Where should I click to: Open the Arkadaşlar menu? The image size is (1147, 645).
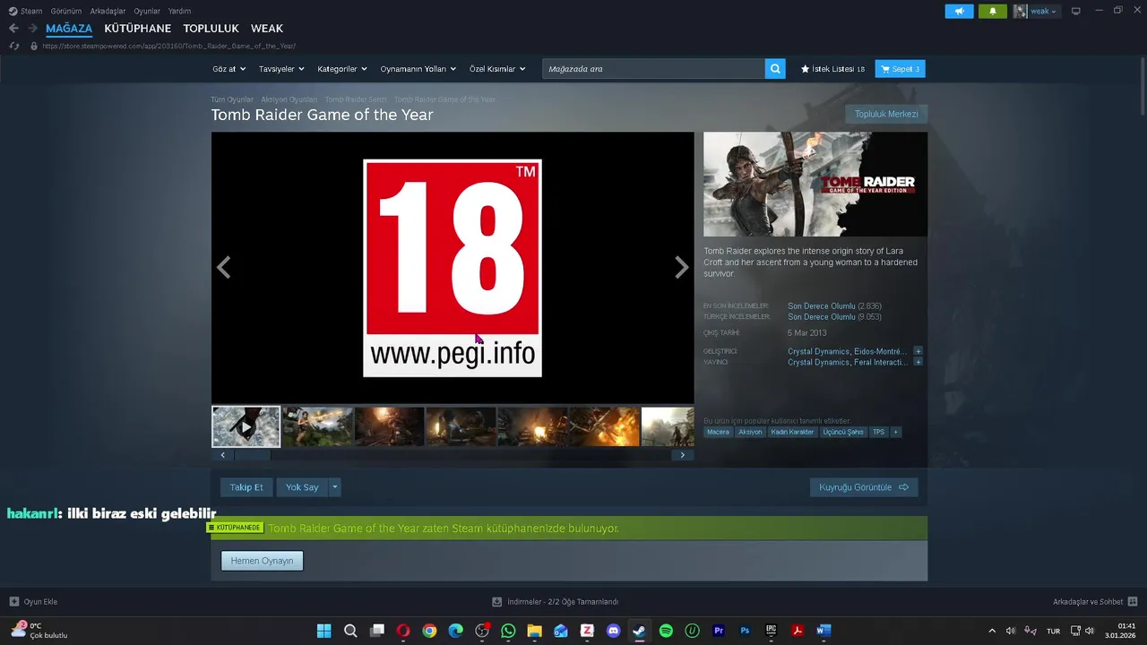108,11
